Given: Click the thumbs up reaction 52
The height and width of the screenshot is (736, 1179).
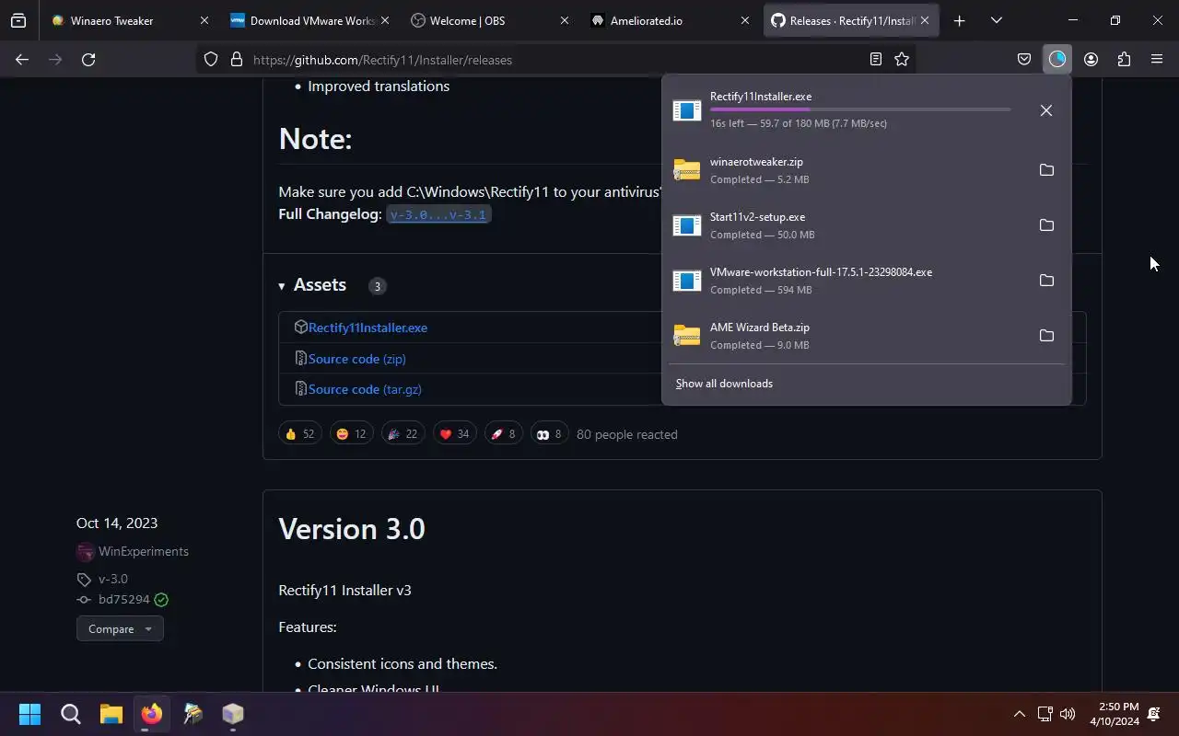Looking at the screenshot, I should [x=300, y=434].
